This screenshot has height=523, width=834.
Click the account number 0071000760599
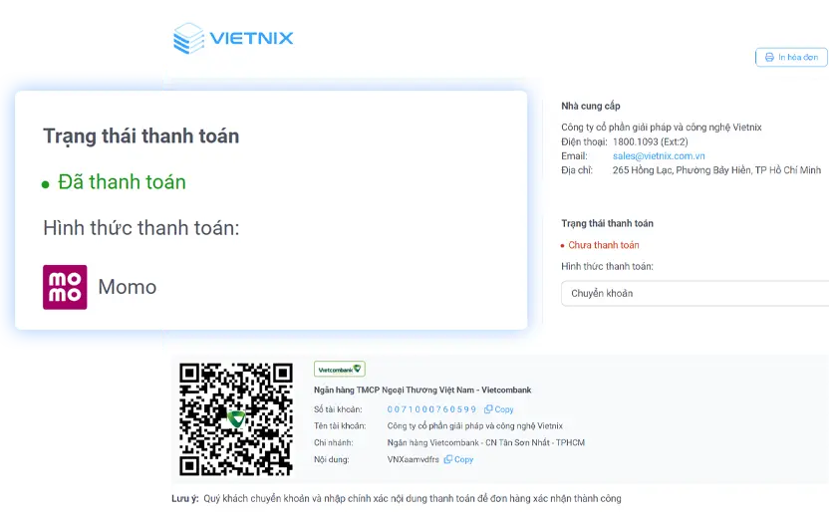tap(431, 409)
